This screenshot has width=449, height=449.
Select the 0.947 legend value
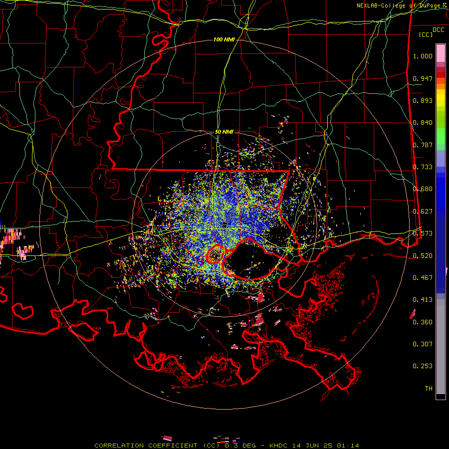423,78
